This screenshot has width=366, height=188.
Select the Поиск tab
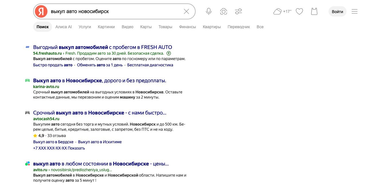point(43,27)
